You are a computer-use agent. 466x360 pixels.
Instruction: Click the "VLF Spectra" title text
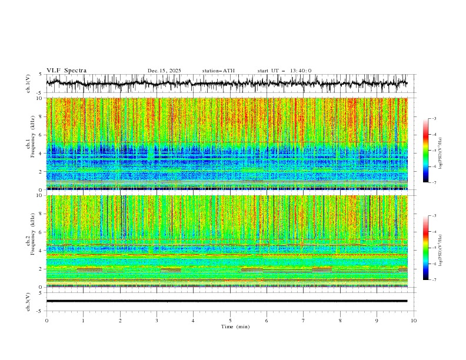pos(66,71)
